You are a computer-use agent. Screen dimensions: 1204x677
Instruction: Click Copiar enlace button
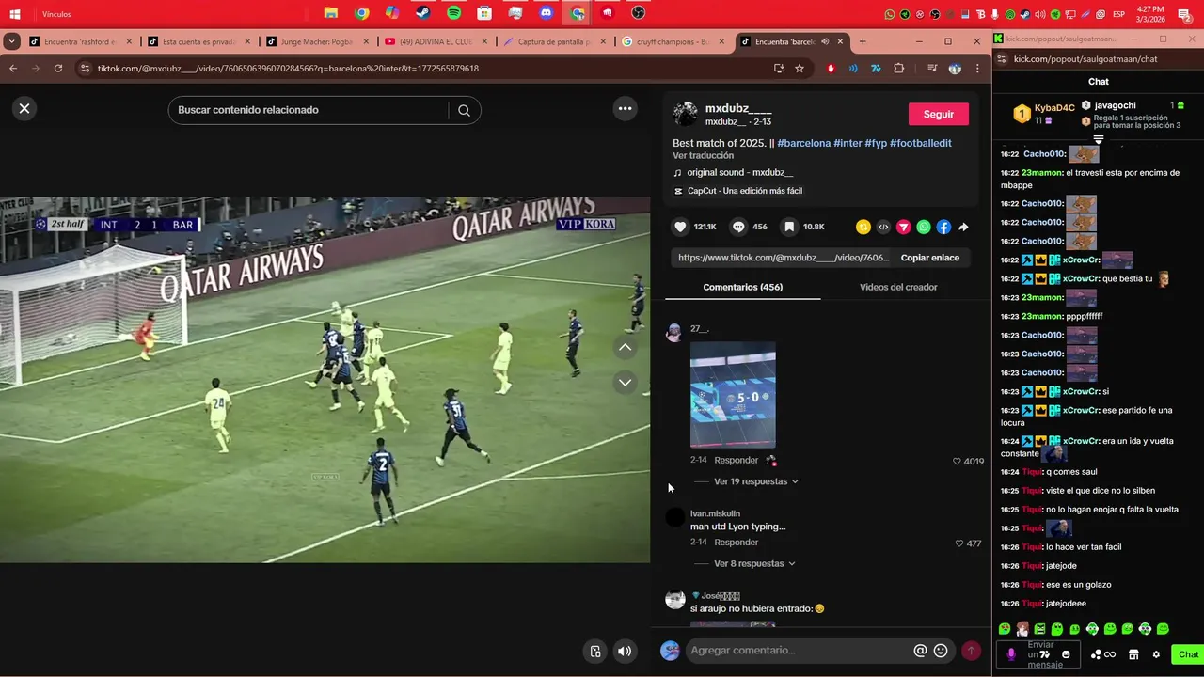930,258
